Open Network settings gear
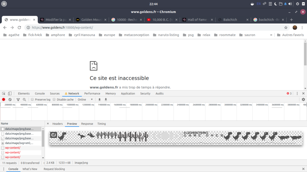 tap(303, 99)
